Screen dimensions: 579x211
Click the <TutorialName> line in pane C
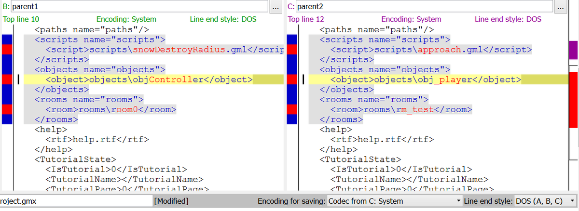pyautogui.click(x=409, y=180)
